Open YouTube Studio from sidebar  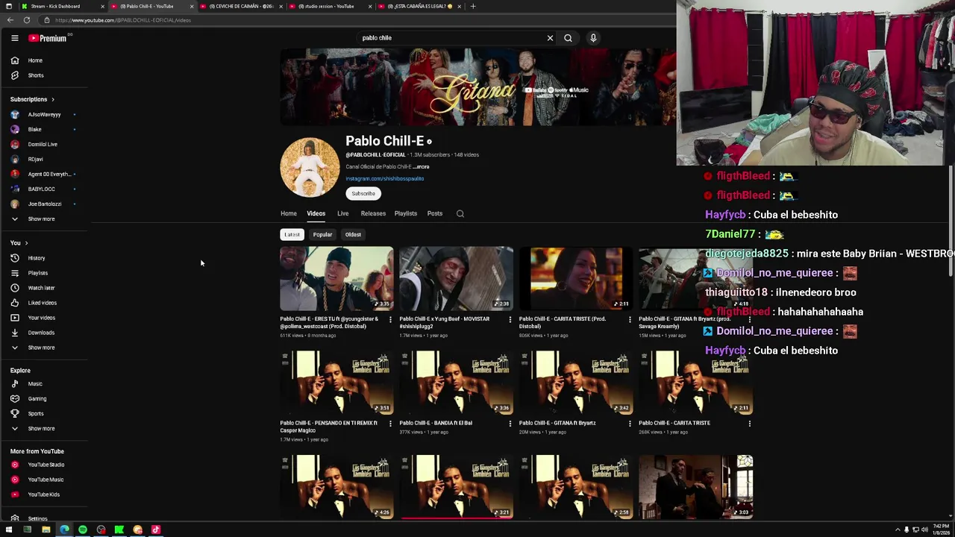pos(45,465)
